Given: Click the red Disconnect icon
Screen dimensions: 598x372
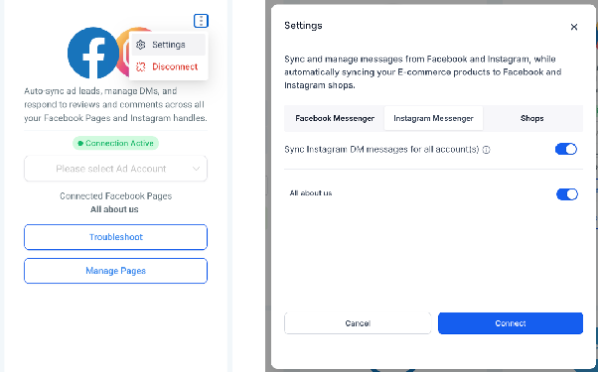Looking at the screenshot, I should (141, 66).
